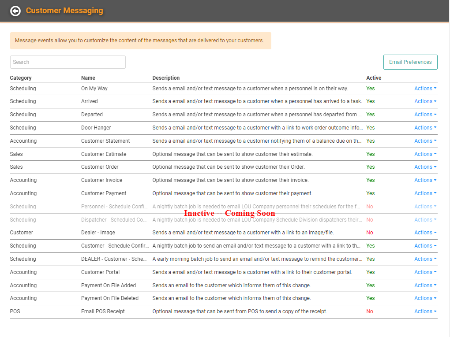Open Actions dropdown for Door Hanger
The image size is (450, 337).
pos(425,128)
